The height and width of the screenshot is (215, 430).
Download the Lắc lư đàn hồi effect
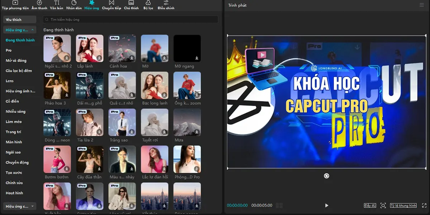point(164,169)
